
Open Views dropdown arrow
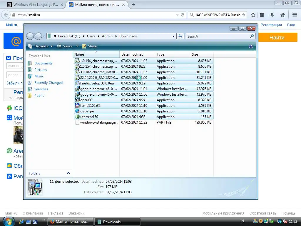tap(77, 46)
